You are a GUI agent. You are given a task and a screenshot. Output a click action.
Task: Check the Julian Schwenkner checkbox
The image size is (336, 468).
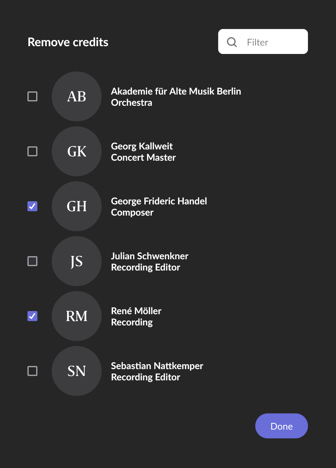32,261
